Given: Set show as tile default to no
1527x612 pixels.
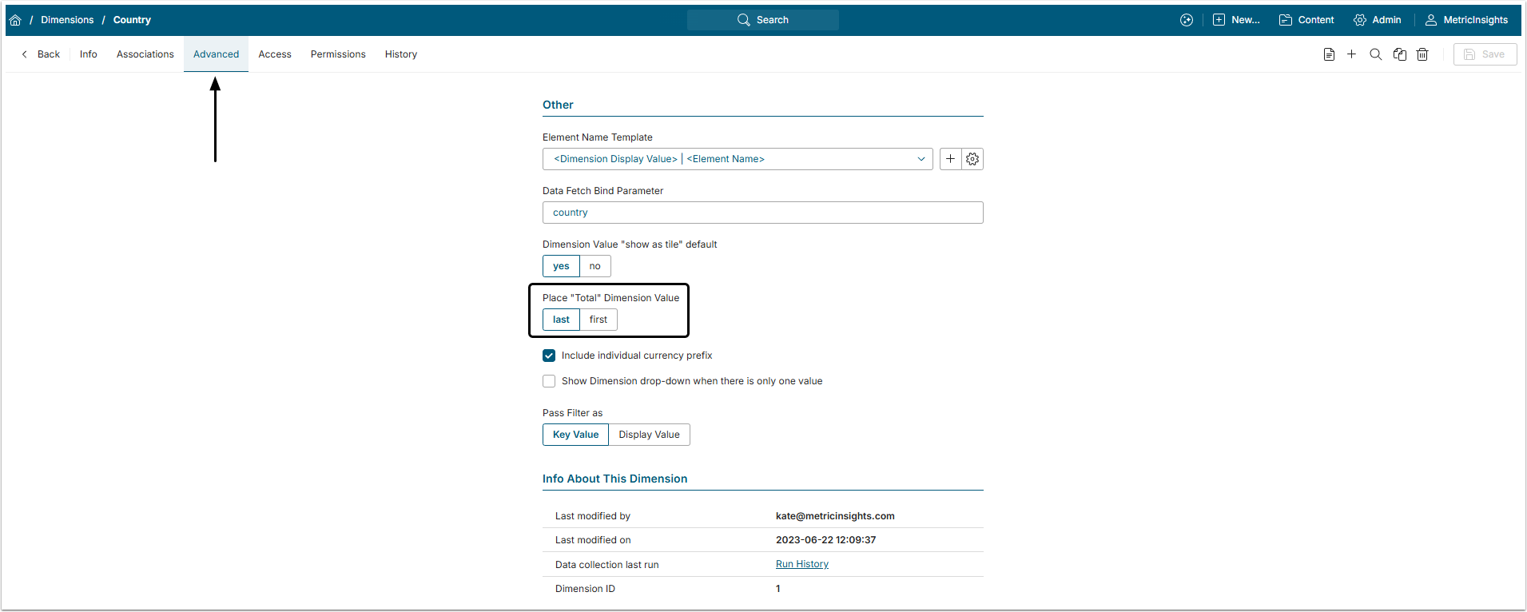Looking at the screenshot, I should (595, 266).
